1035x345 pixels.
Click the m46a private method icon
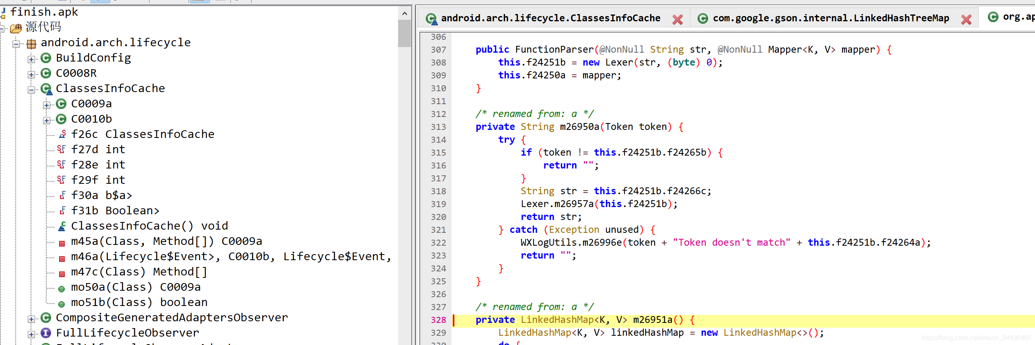[x=62, y=259]
